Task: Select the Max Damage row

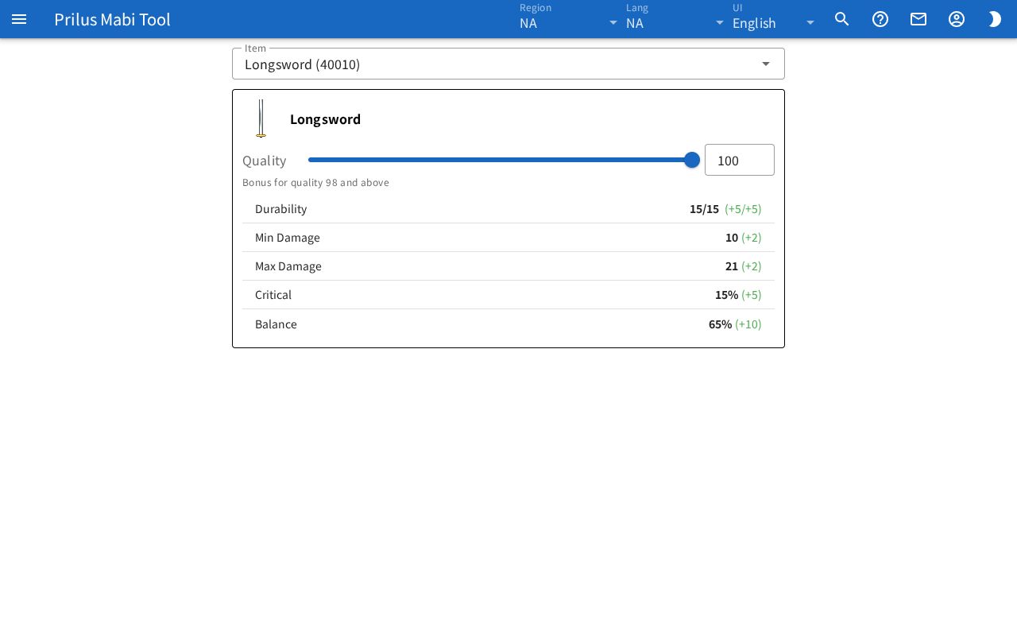Action: tap(508, 266)
